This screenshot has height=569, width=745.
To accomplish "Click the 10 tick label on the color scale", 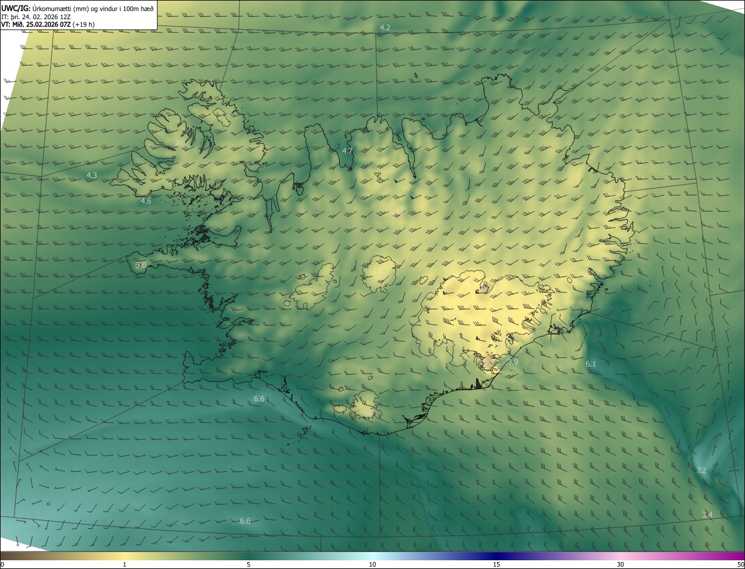I will pyautogui.click(x=372, y=564).
